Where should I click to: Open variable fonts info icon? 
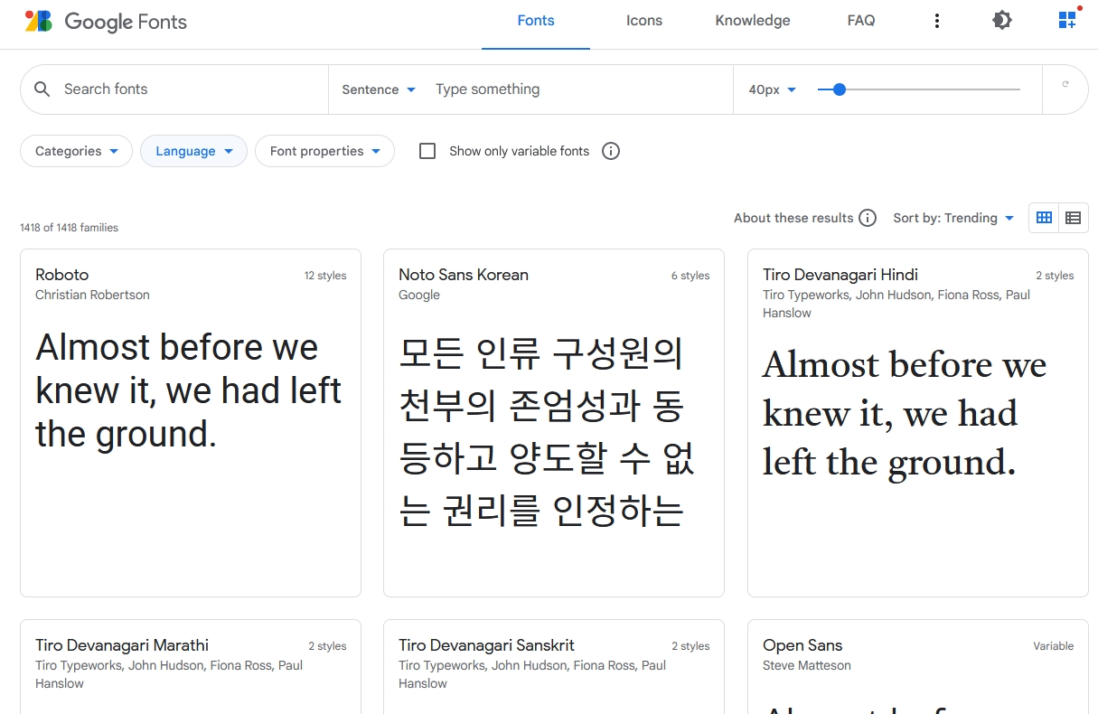pyautogui.click(x=611, y=151)
